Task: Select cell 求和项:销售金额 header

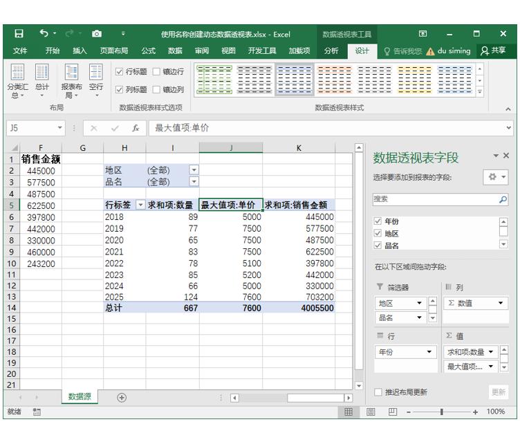Action: pyautogui.click(x=299, y=205)
